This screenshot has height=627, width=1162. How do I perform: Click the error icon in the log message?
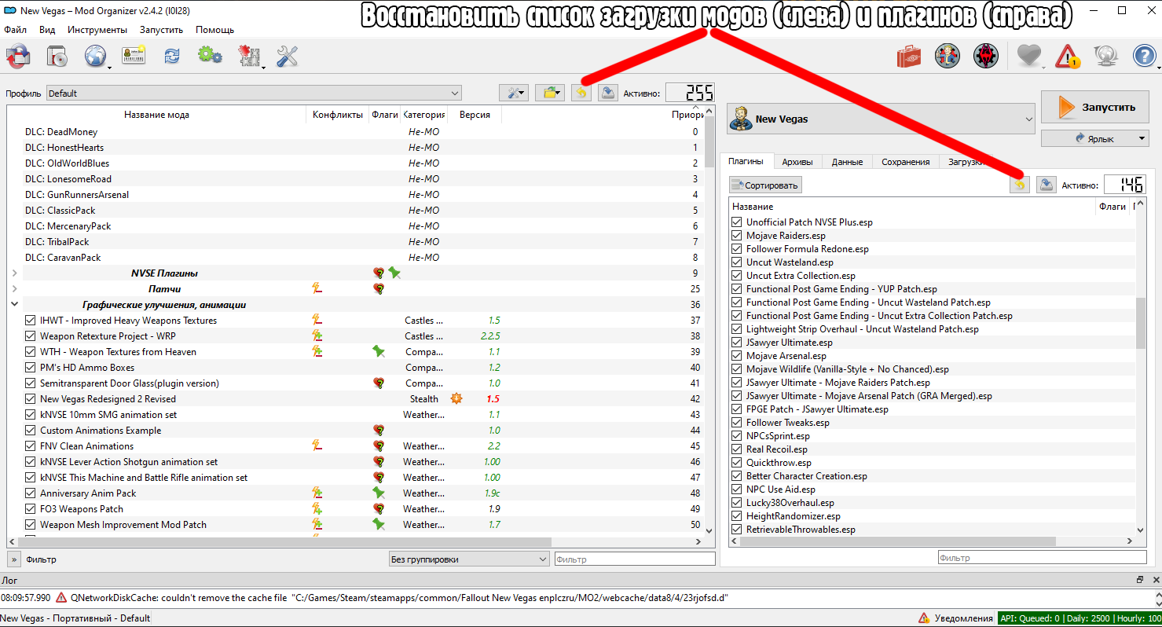(x=61, y=598)
